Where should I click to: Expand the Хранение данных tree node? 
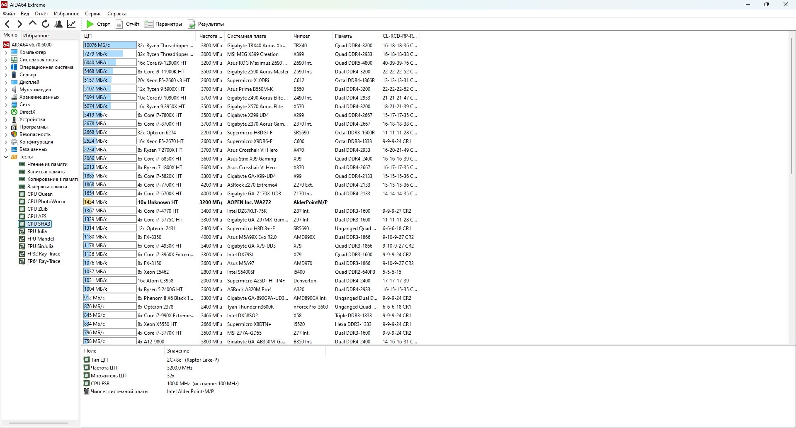click(6, 97)
